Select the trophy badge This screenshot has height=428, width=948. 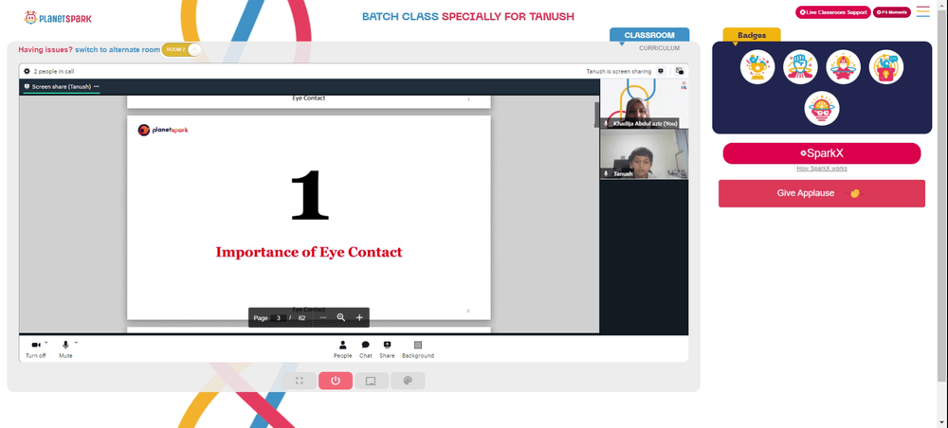[757, 67]
